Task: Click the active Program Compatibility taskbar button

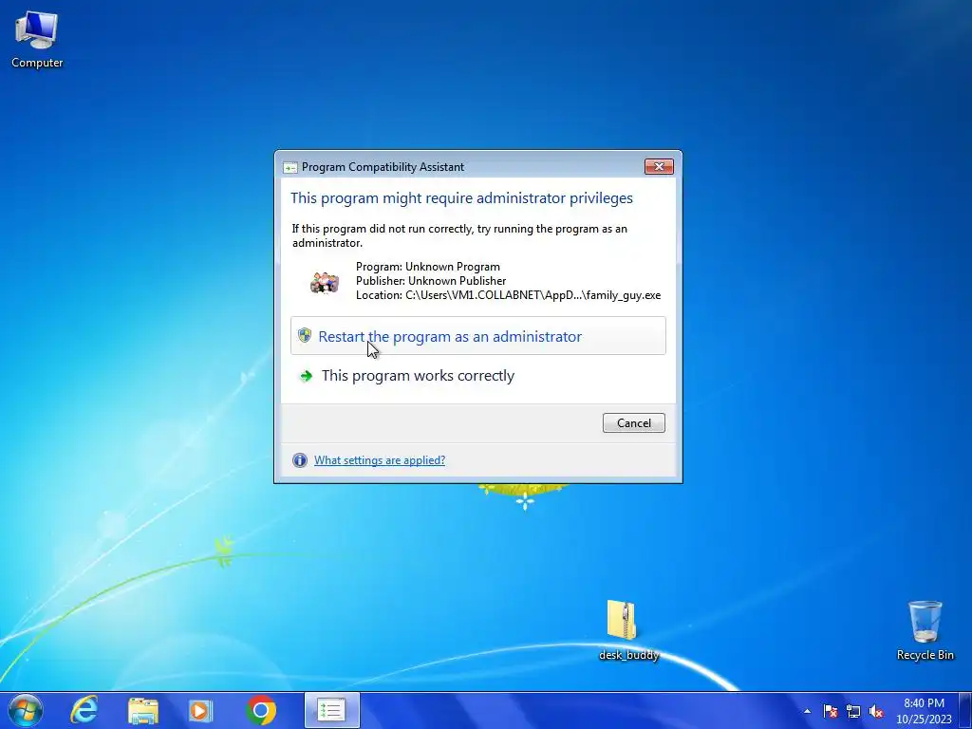Action: 331,710
